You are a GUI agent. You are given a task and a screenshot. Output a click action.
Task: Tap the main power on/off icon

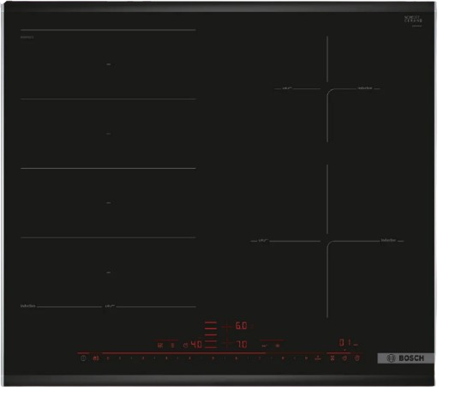[83, 358]
